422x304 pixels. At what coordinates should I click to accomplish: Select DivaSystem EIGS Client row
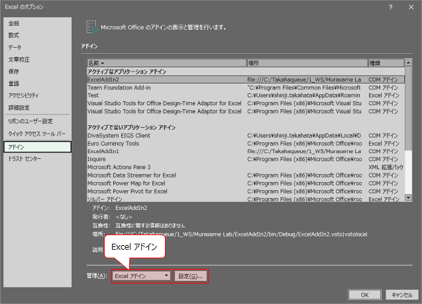point(246,136)
